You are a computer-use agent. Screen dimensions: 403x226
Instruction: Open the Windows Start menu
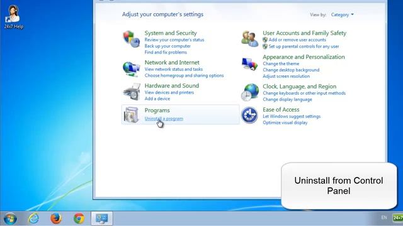(x=10, y=218)
